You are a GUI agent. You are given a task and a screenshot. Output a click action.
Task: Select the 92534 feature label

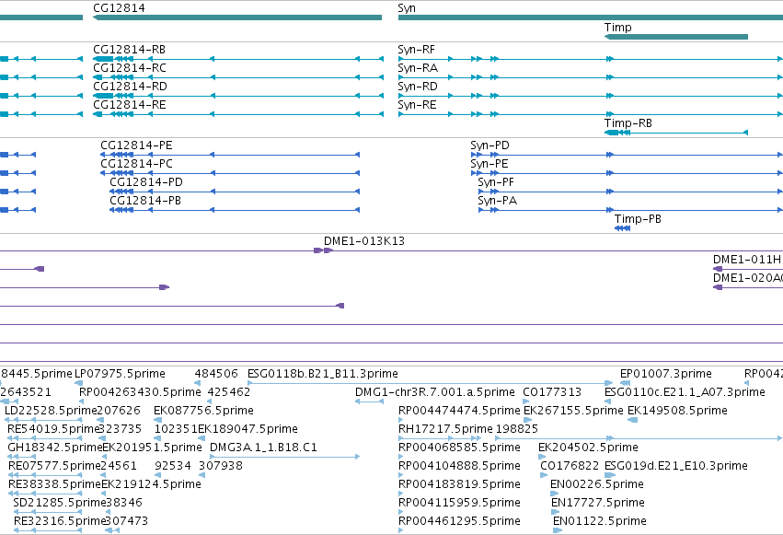pos(173,466)
